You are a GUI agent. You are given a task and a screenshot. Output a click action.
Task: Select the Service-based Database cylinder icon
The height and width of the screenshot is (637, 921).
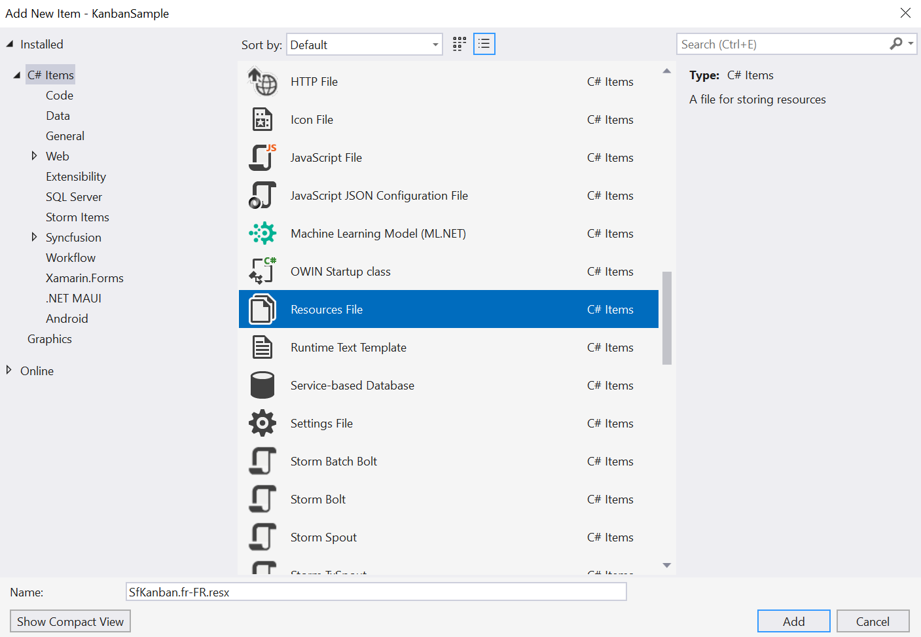tap(262, 386)
